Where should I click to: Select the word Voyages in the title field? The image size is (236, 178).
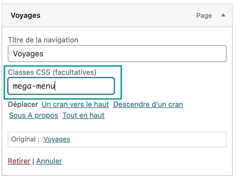pyautogui.click(x=28, y=54)
